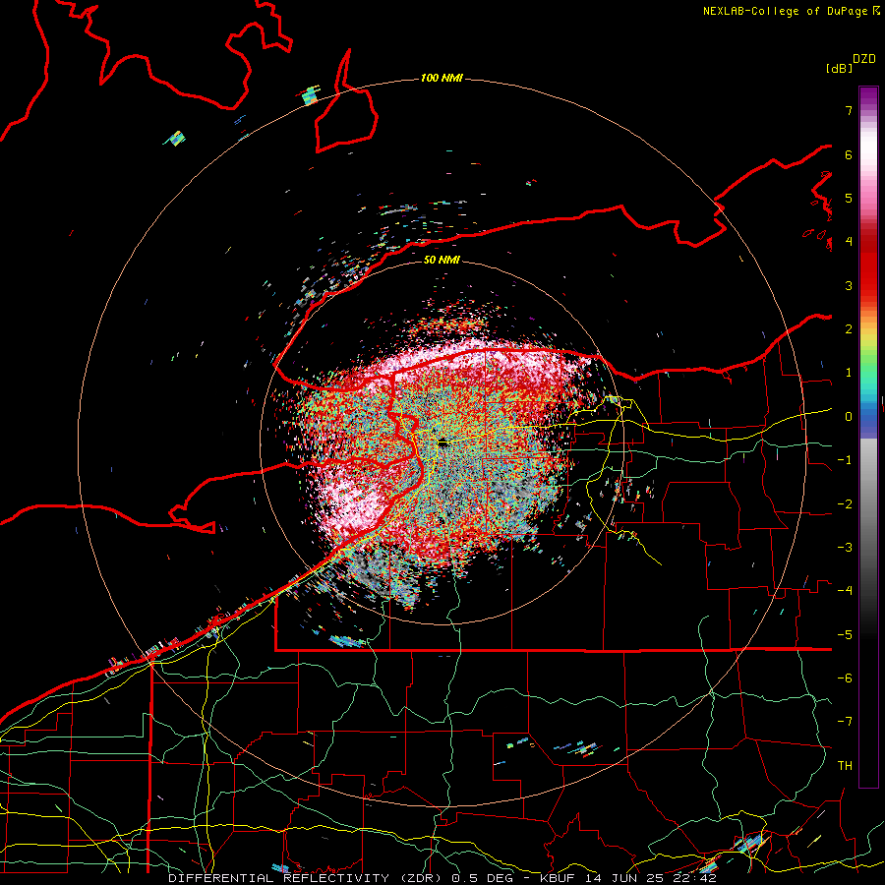Choose the -7 tick label on the scale
Viewport: 885px width, 885px height.
pos(845,722)
